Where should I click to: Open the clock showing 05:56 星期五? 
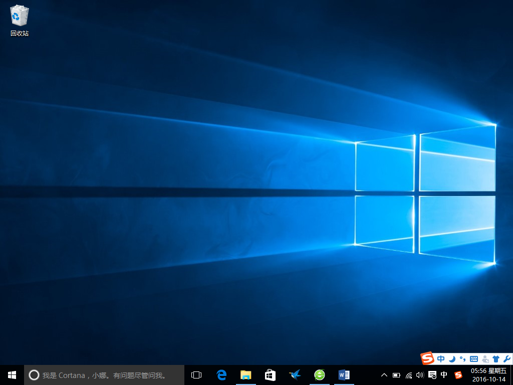[x=488, y=375]
